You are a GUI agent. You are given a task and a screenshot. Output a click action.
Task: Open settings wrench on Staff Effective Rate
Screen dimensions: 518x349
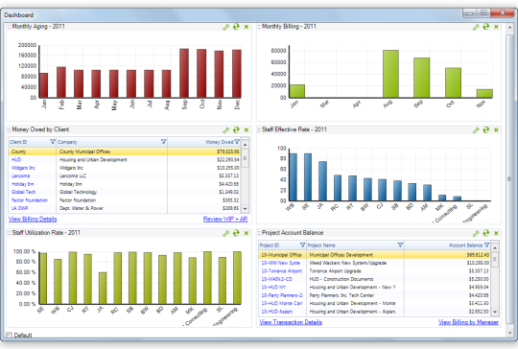pos(476,130)
